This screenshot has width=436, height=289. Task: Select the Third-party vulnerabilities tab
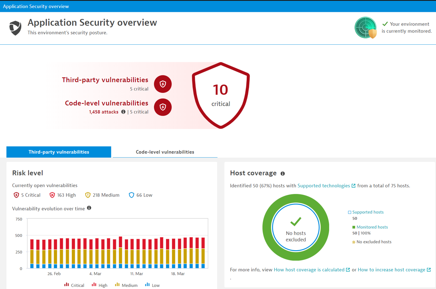(x=59, y=152)
